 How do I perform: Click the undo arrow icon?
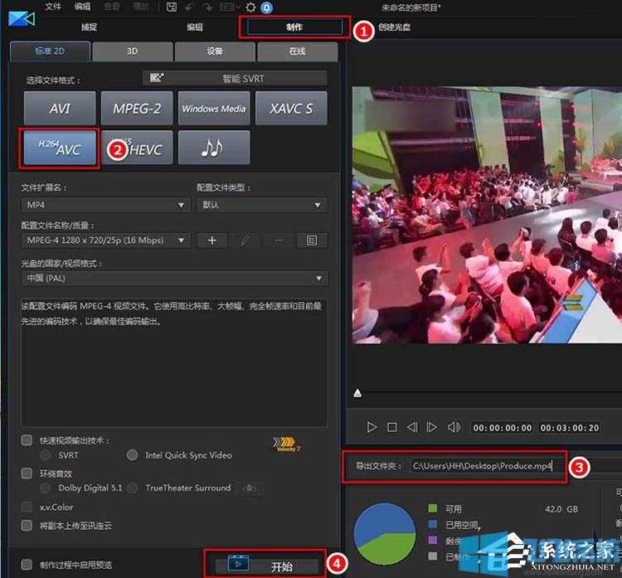pos(190,7)
